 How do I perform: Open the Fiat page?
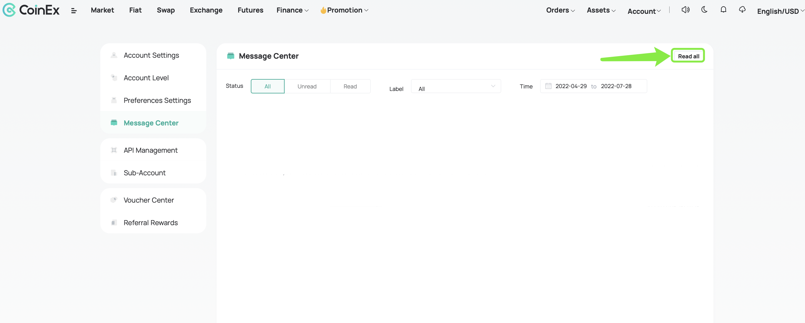(135, 10)
